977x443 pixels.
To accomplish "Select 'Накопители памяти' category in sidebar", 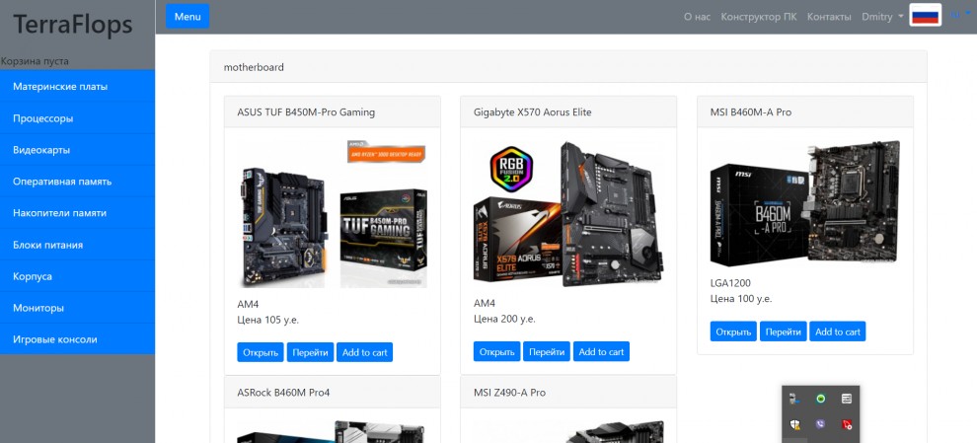I will 77,212.
